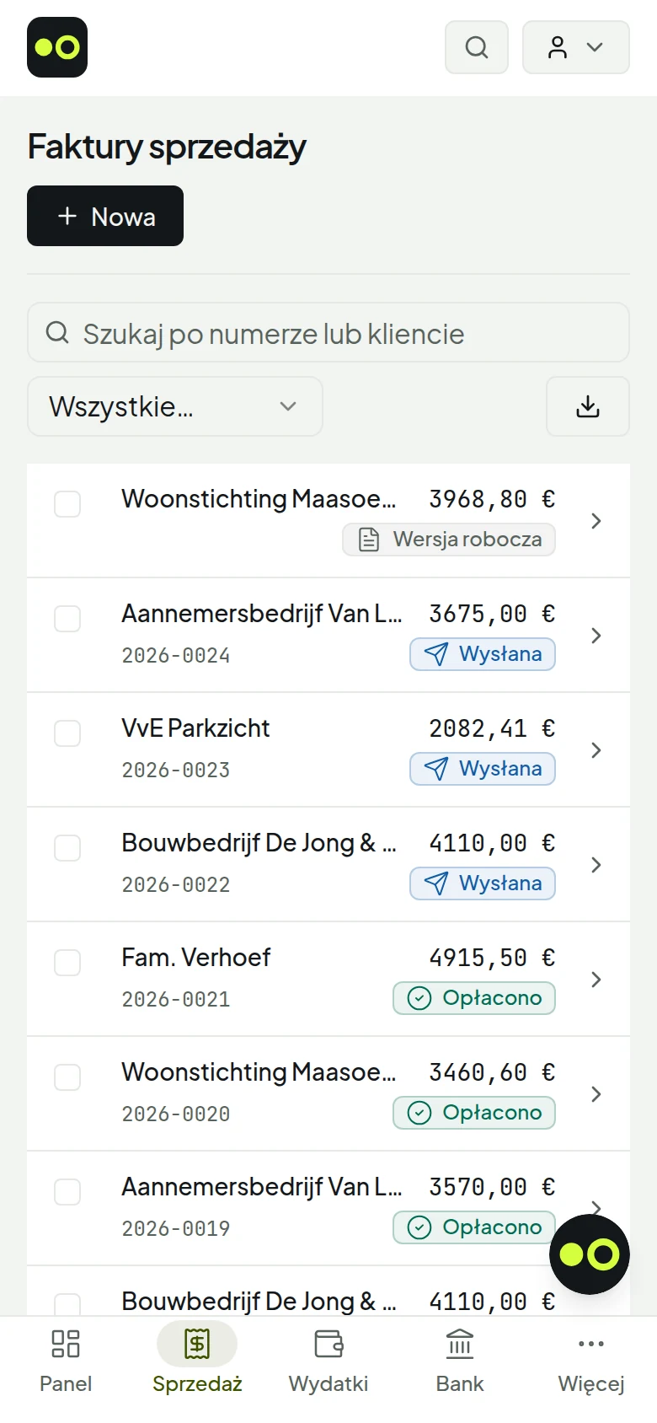This screenshot has height=1423, width=657.
Task: Open draft invoice chevron for Woonstichting 3968,80
Action: pos(596,521)
